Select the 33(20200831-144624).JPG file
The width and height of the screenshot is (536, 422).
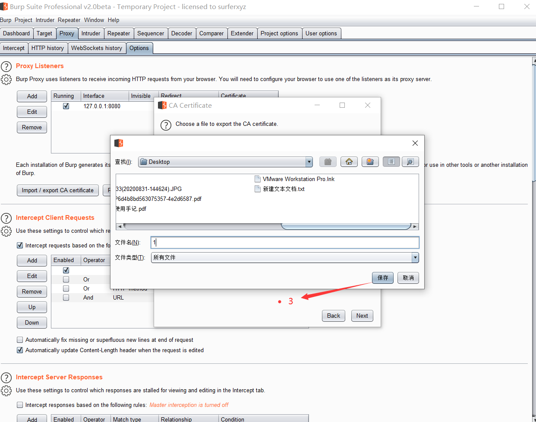click(149, 189)
